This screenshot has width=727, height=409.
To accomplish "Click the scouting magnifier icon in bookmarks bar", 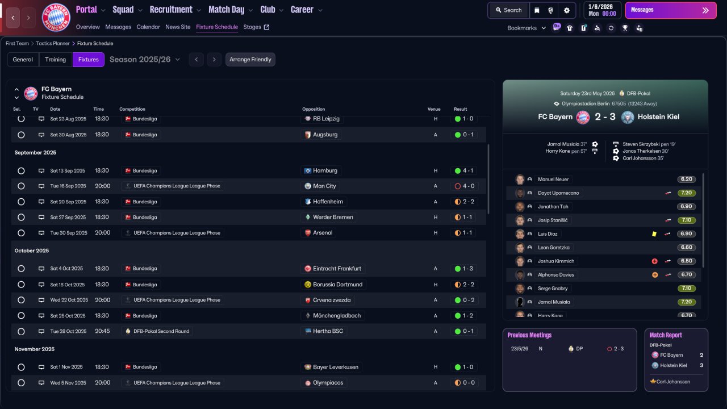I will pyautogui.click(x=597, y=28).
